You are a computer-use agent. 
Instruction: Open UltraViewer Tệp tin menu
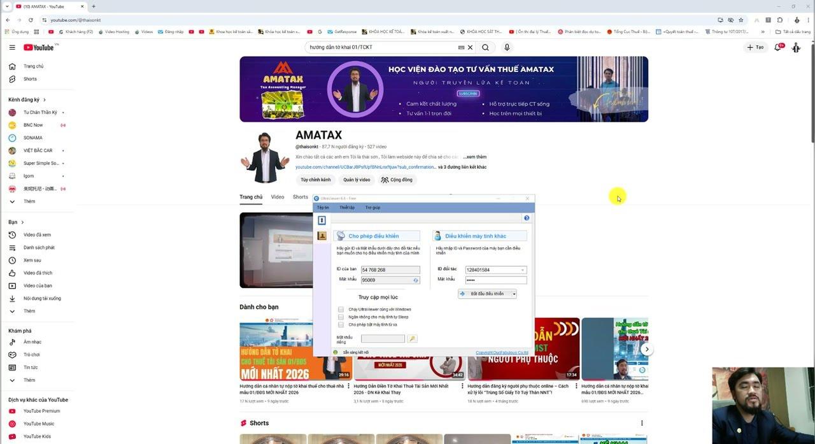point(323,208)
